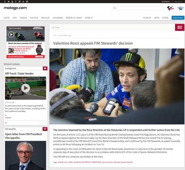185x170 pixels.
Task: Click the red news badge on article header
Action: (180, 27)
